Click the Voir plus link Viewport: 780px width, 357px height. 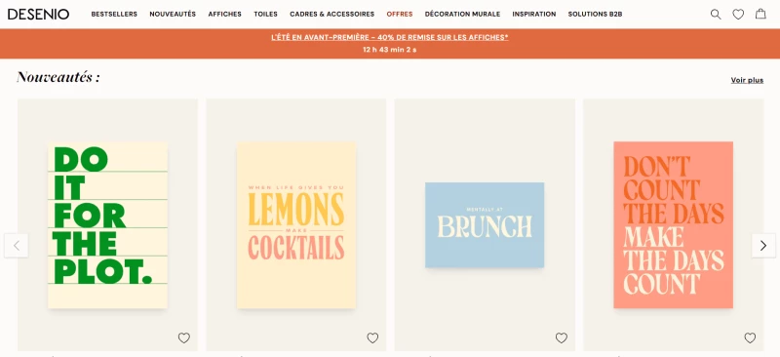pos(747,80)
